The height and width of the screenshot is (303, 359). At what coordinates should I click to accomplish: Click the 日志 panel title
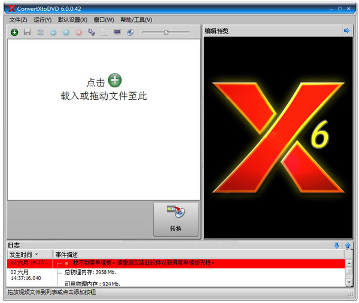point(14,245)
